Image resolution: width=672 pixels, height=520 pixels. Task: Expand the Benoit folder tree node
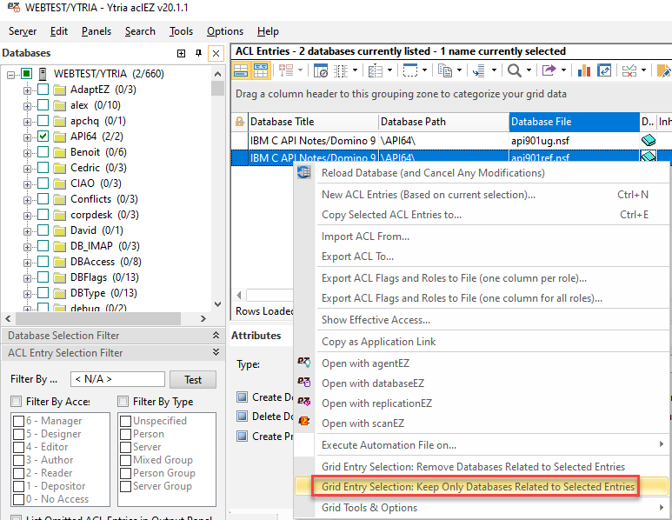[x=27, y=152]
